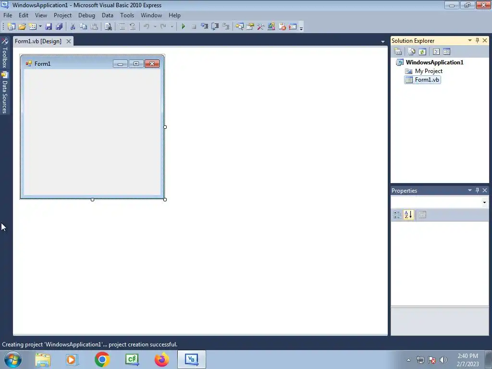Open the Add New Item dropdown arrow
Viewport: 492px width, 369px height.
[40, 27]
